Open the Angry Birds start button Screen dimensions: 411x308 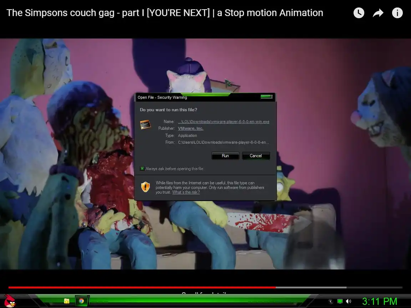click(x=10, y=301)
